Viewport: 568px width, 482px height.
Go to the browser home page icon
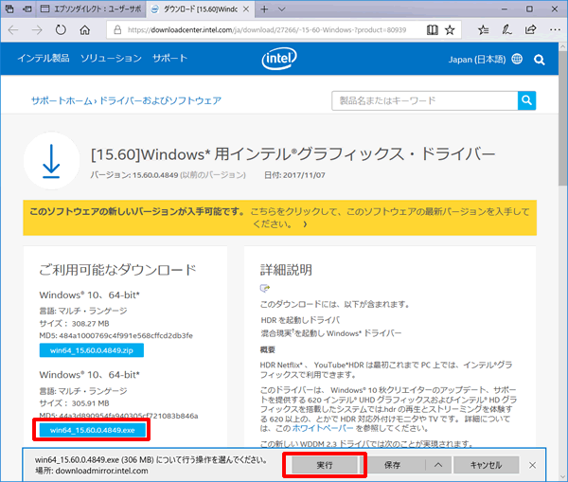coord(85,30)
